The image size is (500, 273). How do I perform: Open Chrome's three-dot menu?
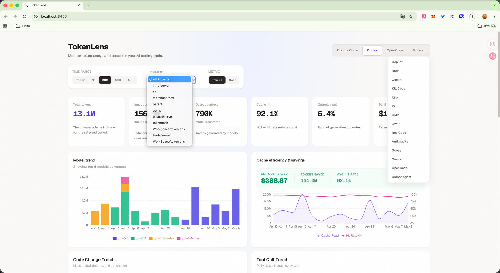pyautogui.click(x=494, y=16)
